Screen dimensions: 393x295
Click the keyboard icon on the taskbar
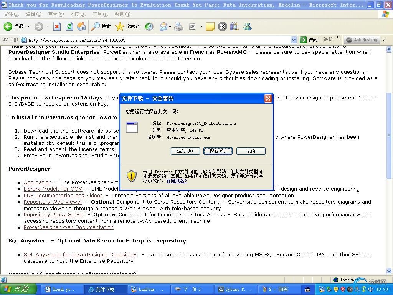(308, 290)
